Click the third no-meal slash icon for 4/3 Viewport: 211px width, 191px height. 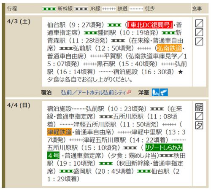[x=199, y=41]
